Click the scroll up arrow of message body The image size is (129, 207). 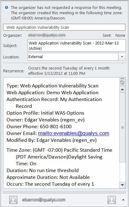(123, 90)
